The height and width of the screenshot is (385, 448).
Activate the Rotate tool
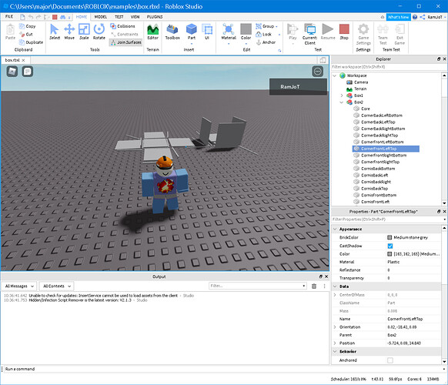point(99,32)
